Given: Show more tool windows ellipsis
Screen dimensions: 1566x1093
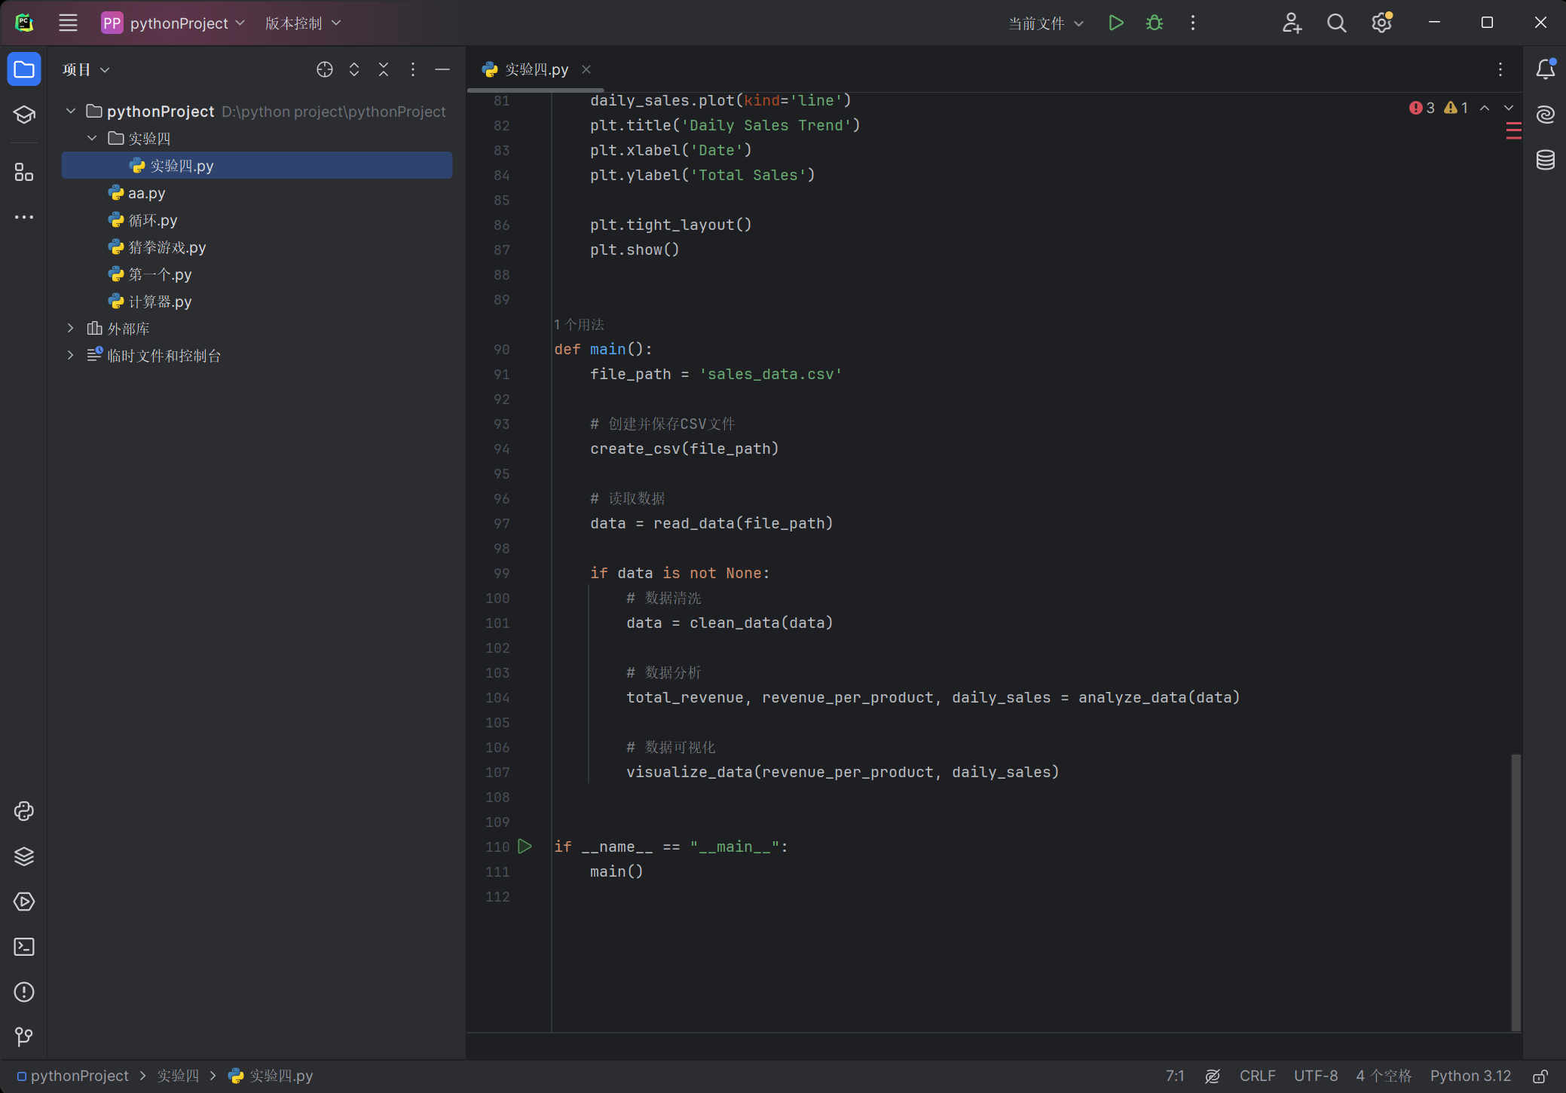Looking at the screenshot, I should [x=24, y=217].
